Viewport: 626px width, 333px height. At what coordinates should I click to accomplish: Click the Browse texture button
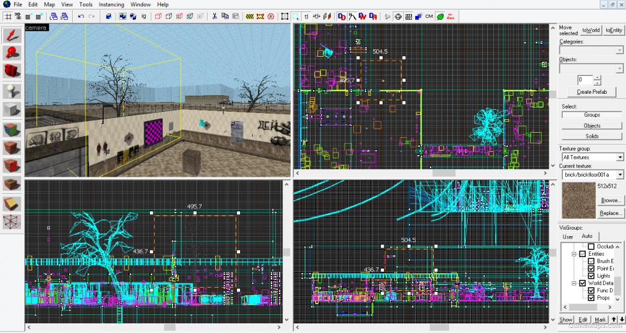click(x=611, y=200)
